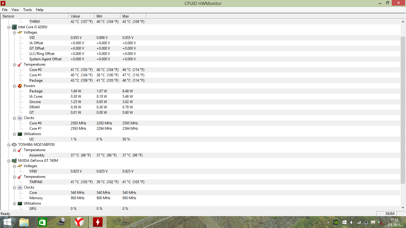The height and width of the screenshot is (228, 406).
Task: Click the HWMonitor lightning taskbar icon
Action: (x=97, y=222)
